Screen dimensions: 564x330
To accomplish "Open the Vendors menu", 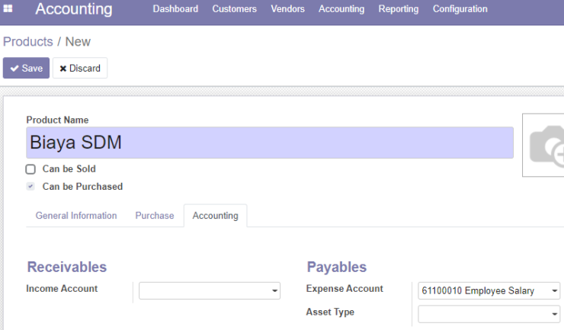I will tap(288, 8).
